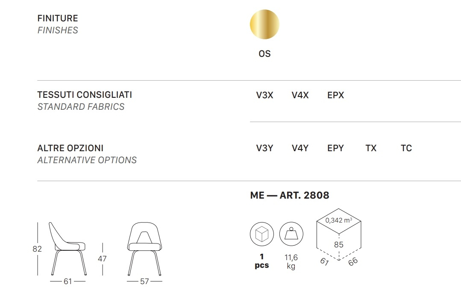The width and height of the screenshot is (461, 299).
Task: Click the 11,6 kg weight value
Action: [291, 261]
